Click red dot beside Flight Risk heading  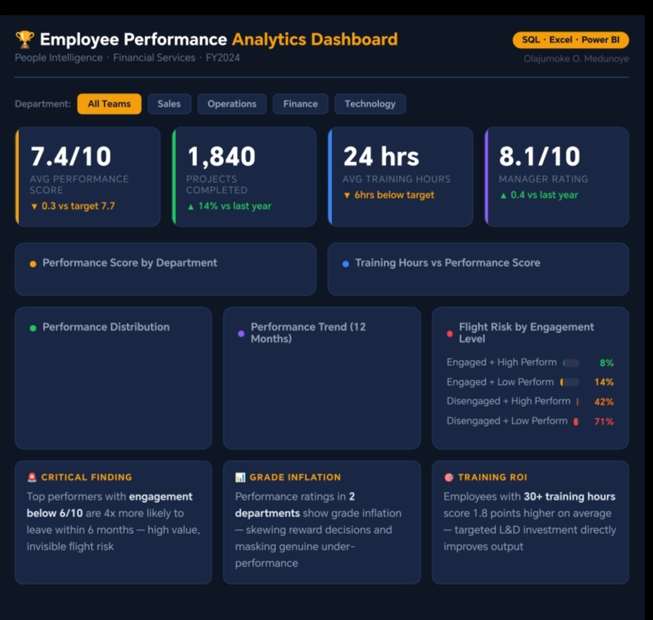[450, 333]
